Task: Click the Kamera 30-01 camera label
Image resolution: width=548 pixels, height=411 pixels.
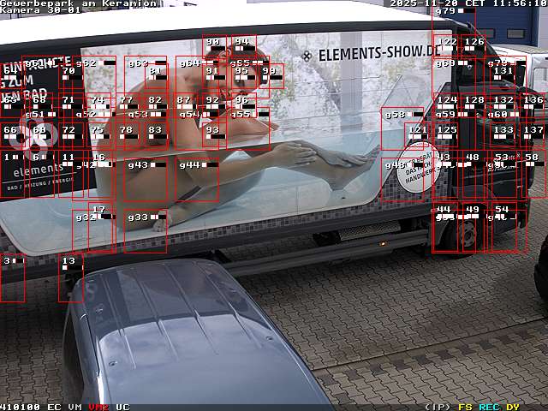Action: point(40,10)
